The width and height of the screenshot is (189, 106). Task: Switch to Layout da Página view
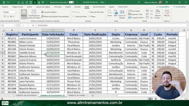tap(49, 12)
